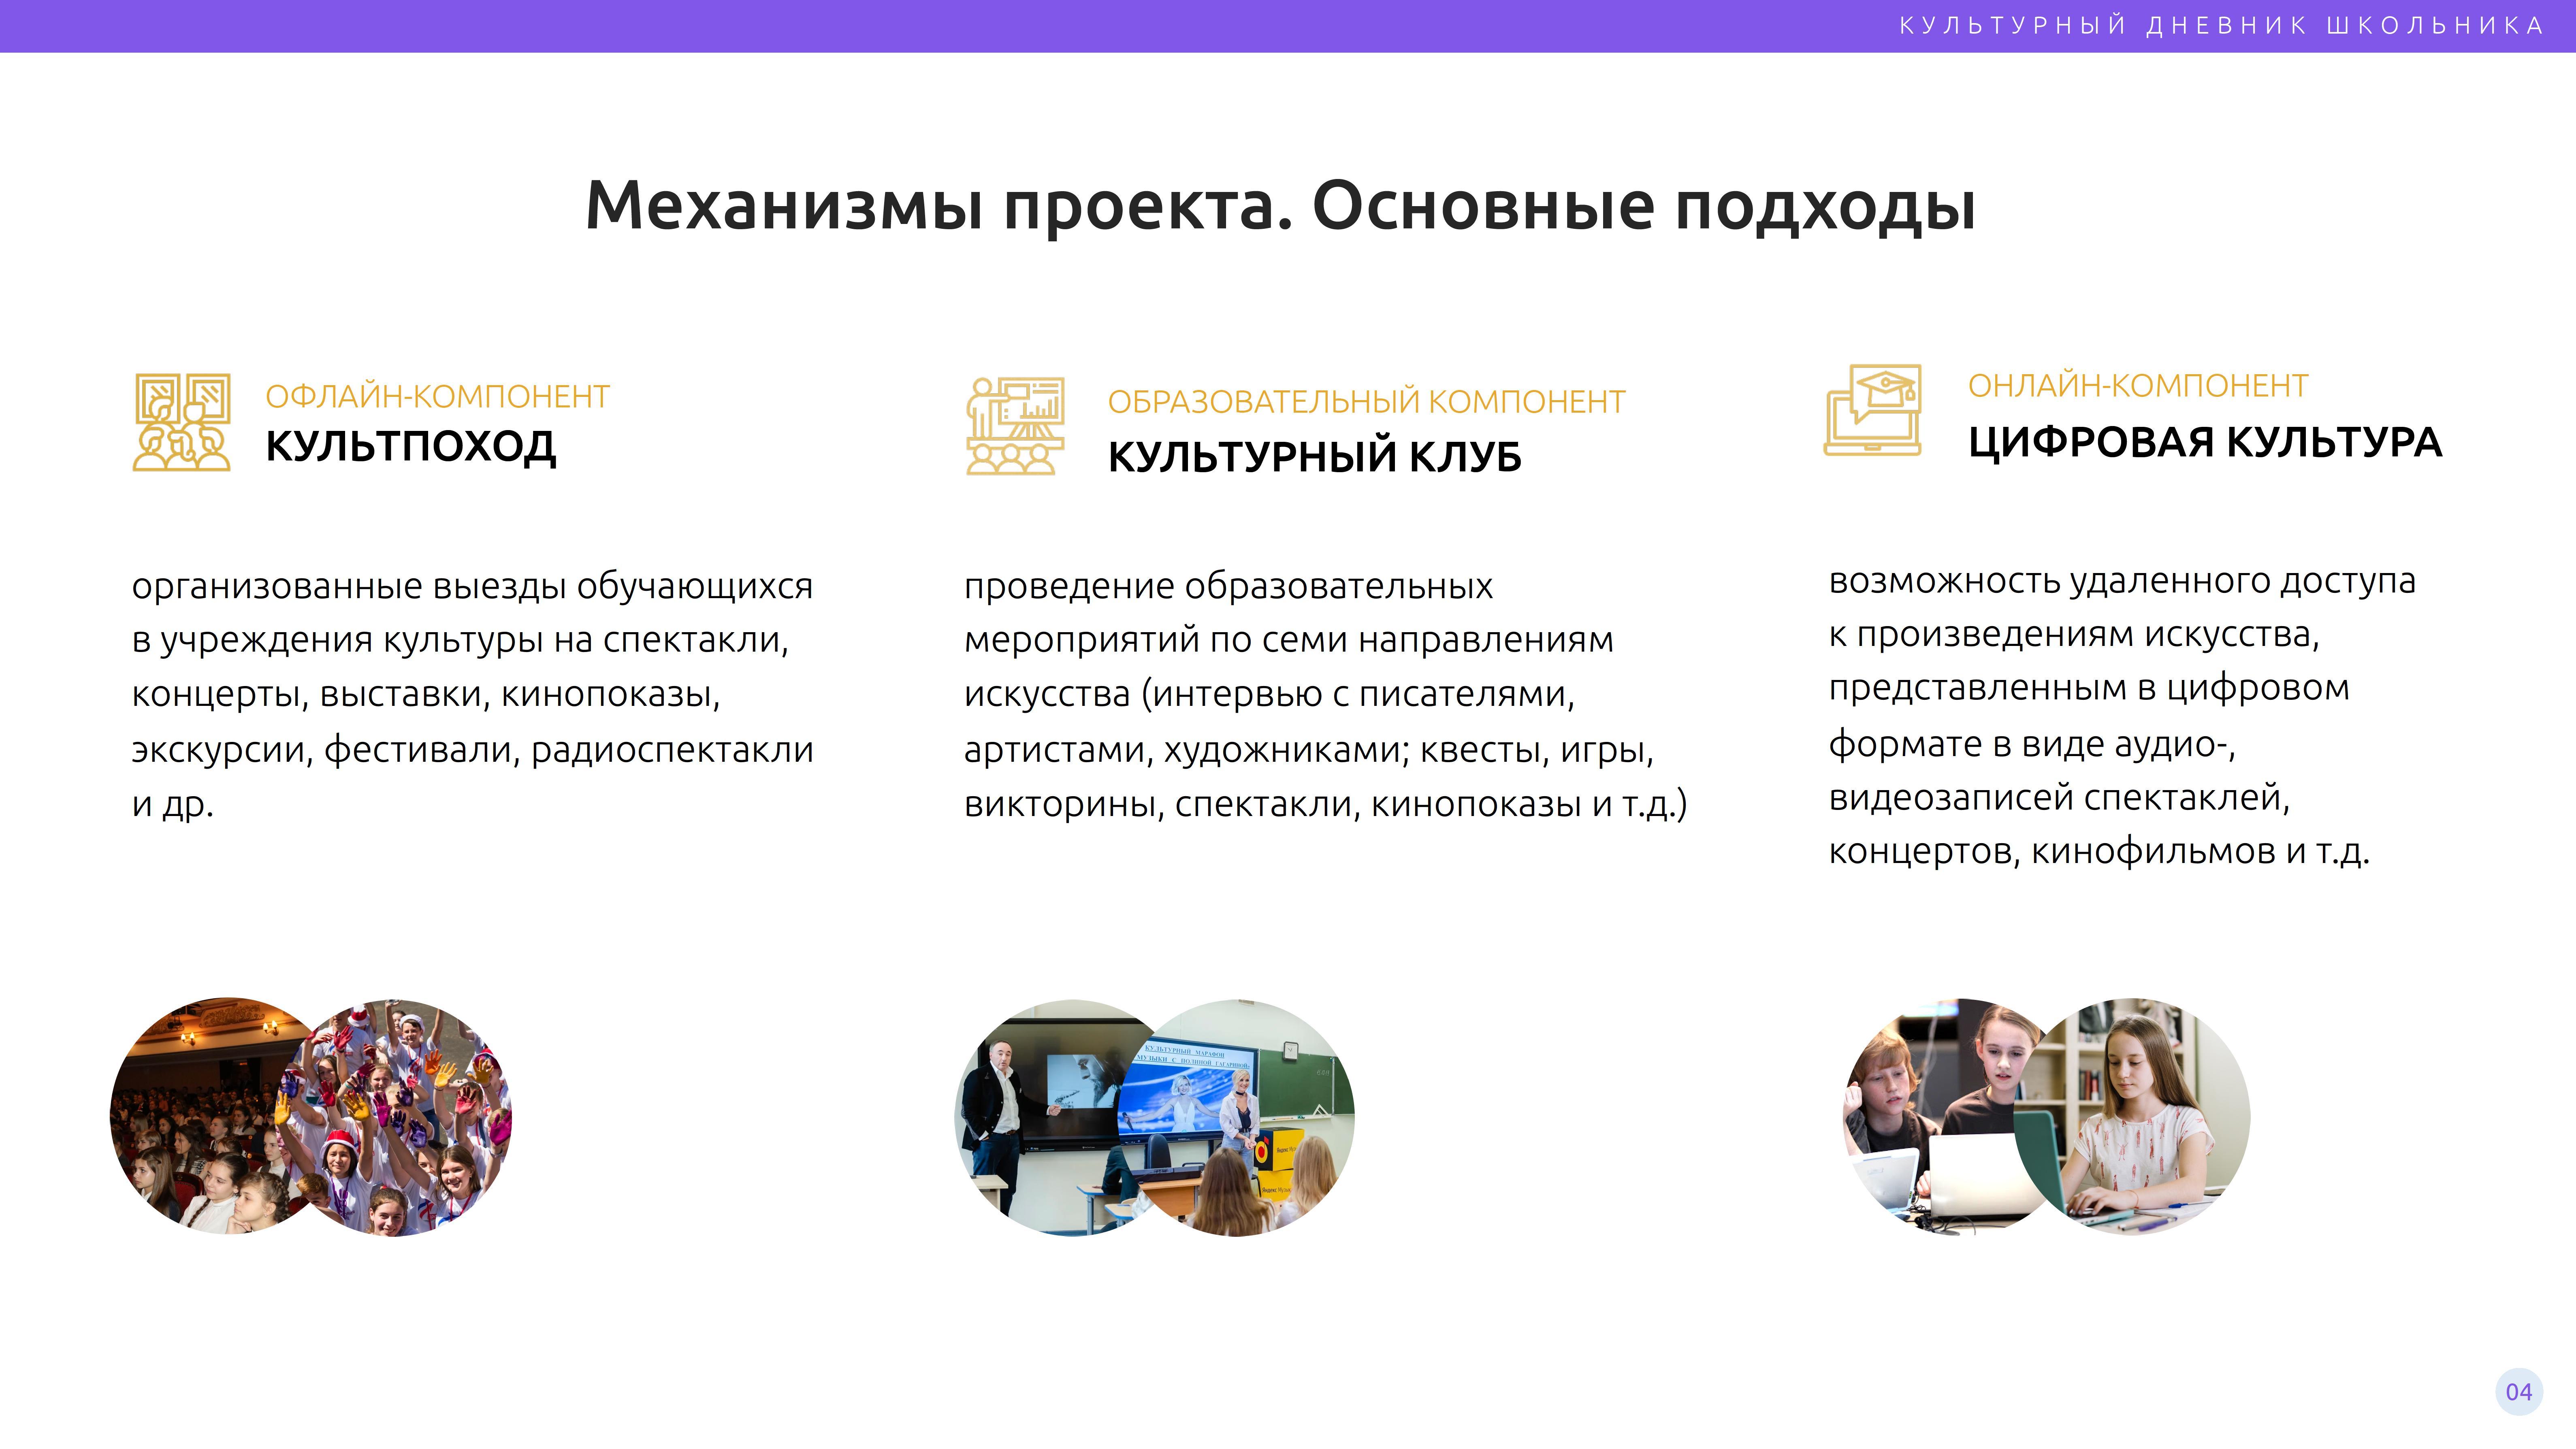Click the line представленным в цифровом
2576x1449 pixels.
point(2089,689)
